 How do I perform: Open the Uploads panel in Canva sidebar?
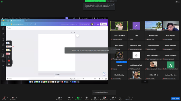pos(3,50)
